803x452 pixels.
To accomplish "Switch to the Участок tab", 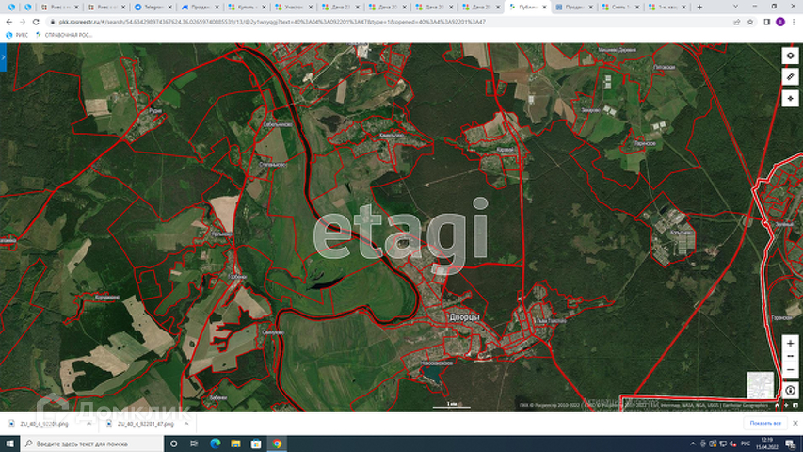I will [x=294, y=8].
